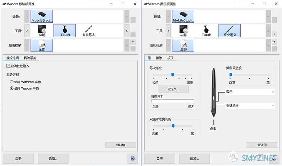Close the left Wacom properties window
This screenshot has height=166, width=282.
pyautogui.click(x=135, y=4)
